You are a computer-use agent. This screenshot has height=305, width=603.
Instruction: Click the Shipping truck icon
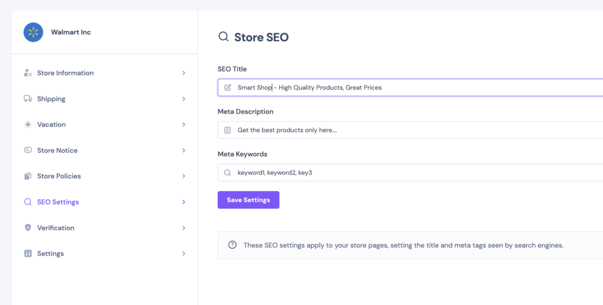coord(28,99)
